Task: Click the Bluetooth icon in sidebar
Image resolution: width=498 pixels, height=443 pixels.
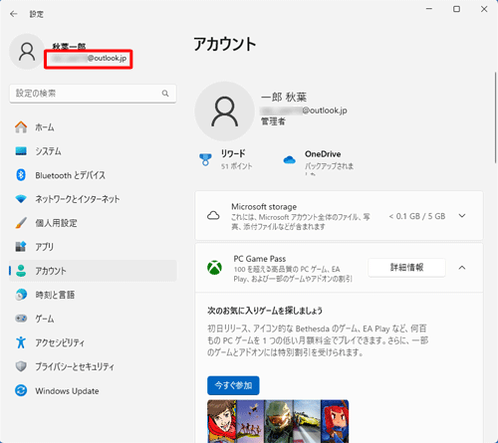Action: coord(21,175)
